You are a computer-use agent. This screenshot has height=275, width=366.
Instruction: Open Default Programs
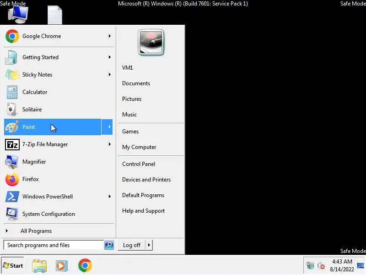point(143,195)
